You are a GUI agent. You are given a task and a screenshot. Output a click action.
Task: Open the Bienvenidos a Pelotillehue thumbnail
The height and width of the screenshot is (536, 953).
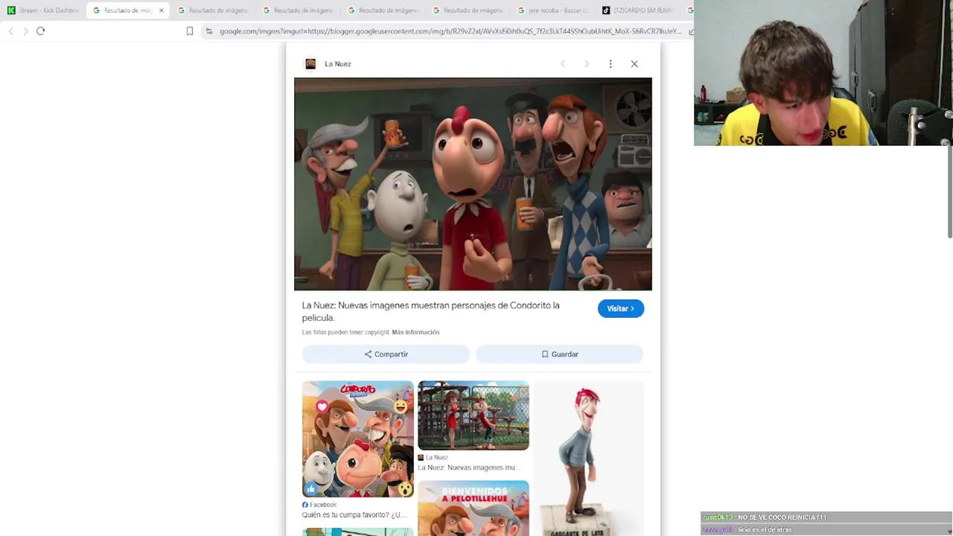click(474, 508)
